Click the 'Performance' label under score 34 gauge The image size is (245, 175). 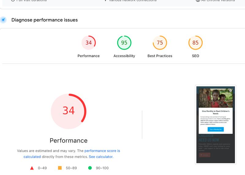point(89,56)
